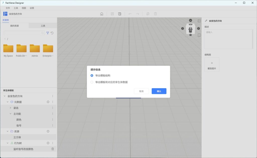Screen dimensions: 257x158
Task: Open more options for 会变色的方块 node
Action: [x=53, y=96]
